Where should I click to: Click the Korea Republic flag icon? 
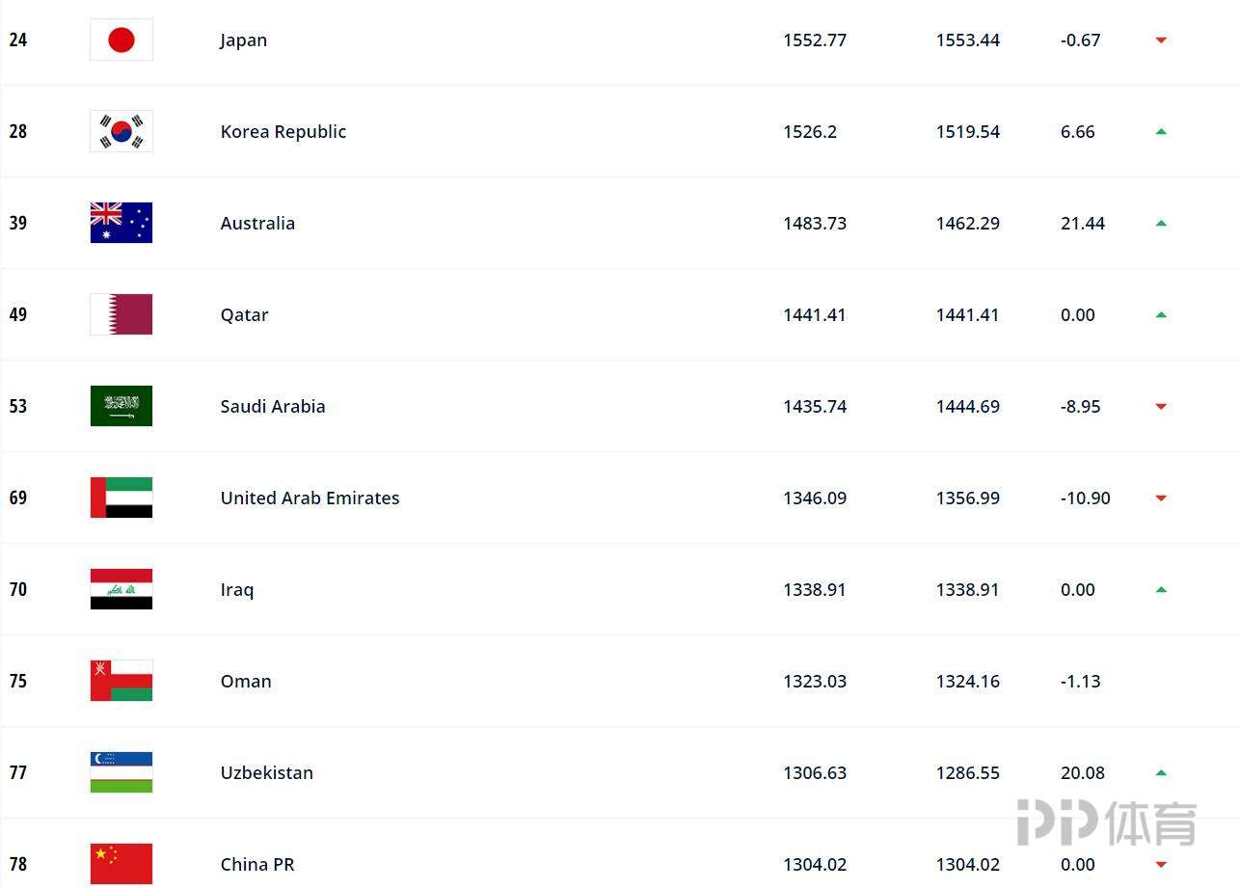121,131
